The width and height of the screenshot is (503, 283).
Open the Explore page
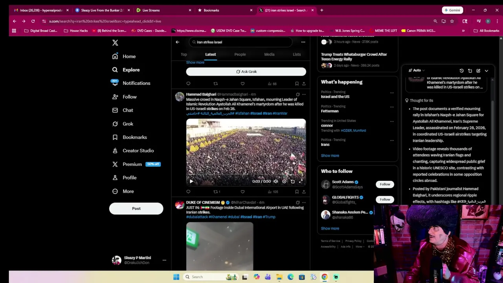(x=126, y=70)
